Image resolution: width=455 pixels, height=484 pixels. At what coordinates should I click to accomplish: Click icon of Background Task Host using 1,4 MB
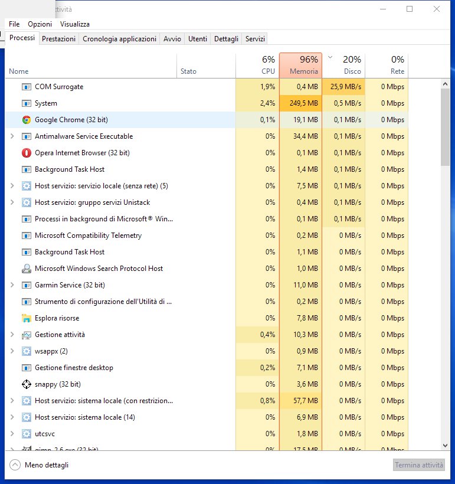[x=26, y=169]
